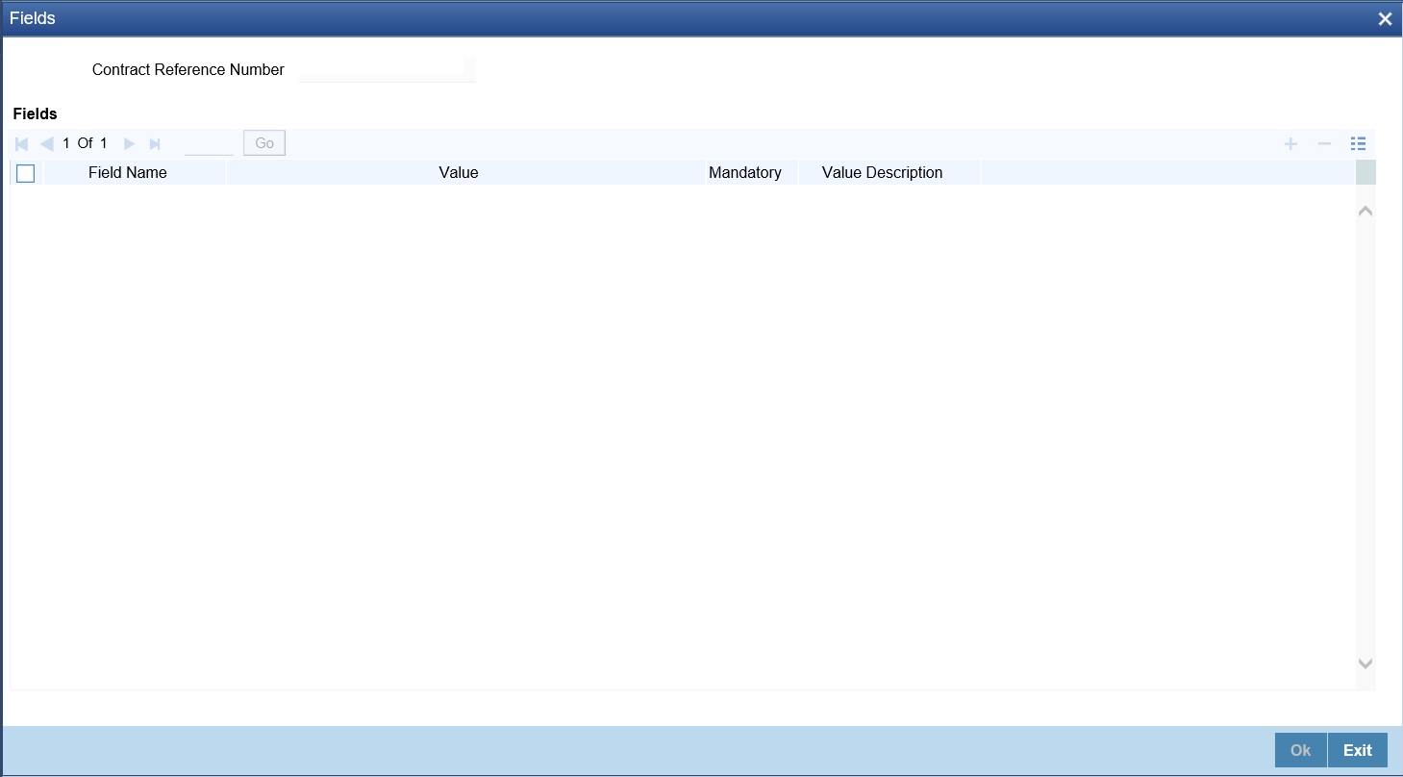
Task: Click the '1 Of 1' page indicator
Action: (x=85, y=143)
